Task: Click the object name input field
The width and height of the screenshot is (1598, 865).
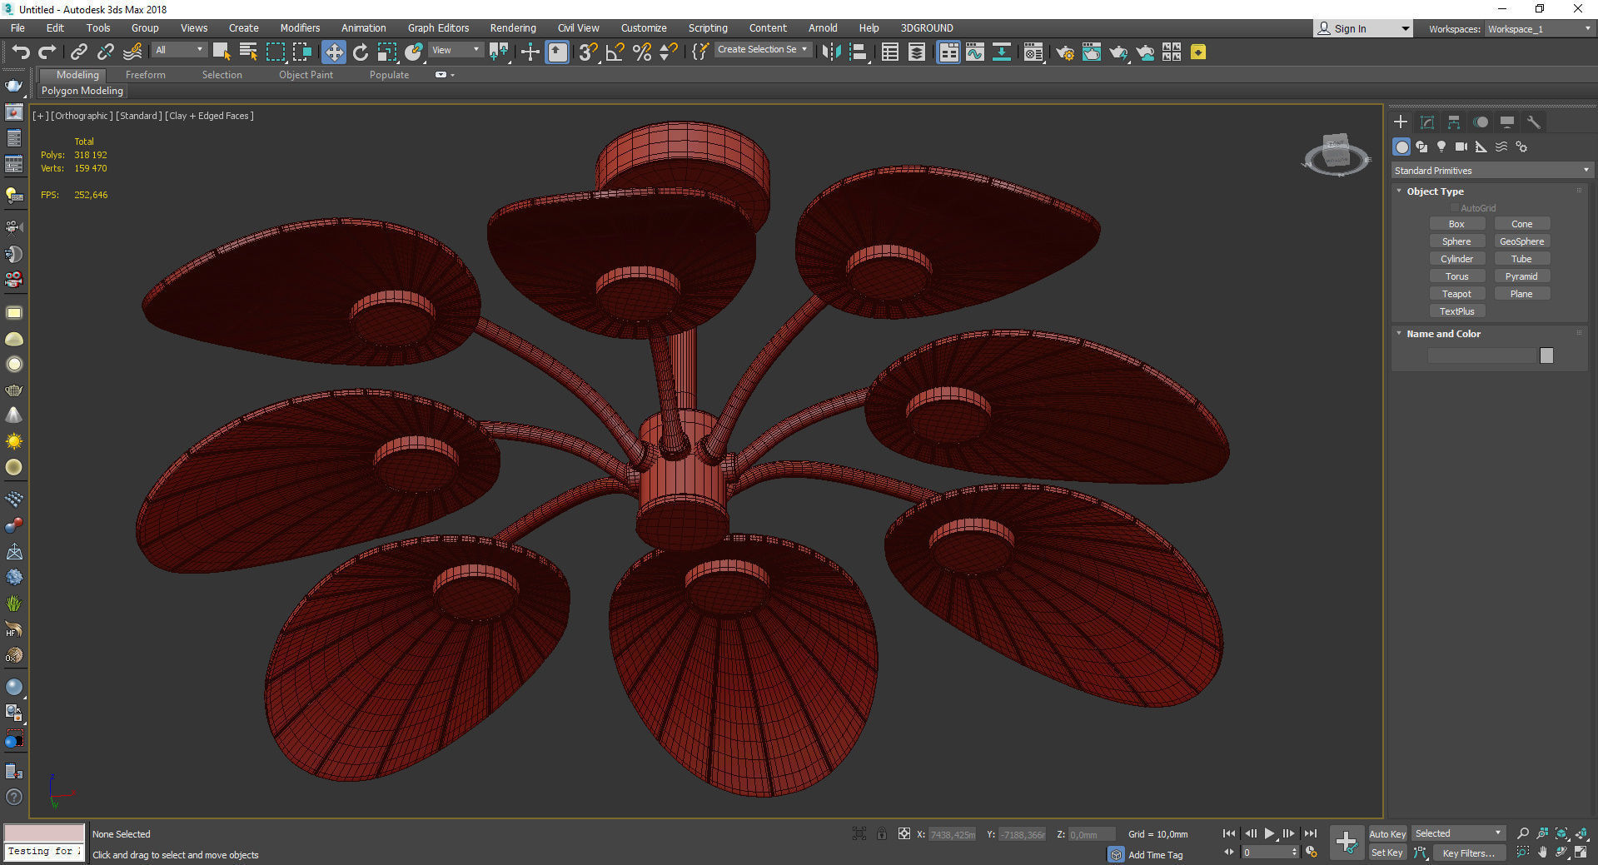Action: 1481,355
